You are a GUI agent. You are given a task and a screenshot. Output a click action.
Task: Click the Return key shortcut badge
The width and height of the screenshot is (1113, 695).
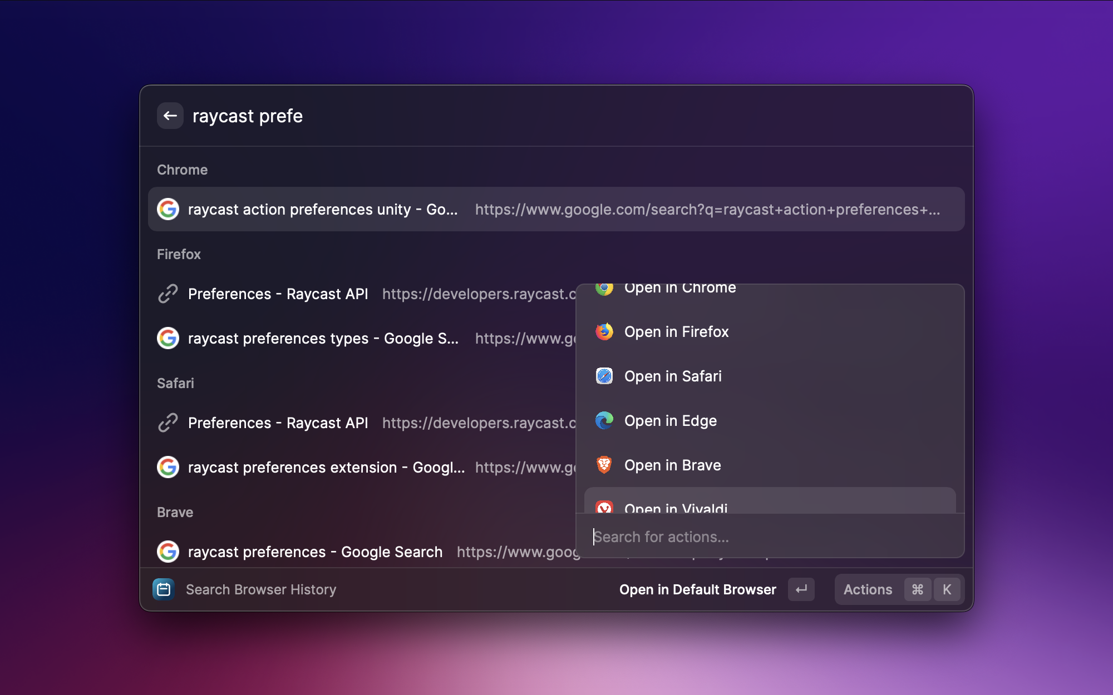[x=801, y=589]
